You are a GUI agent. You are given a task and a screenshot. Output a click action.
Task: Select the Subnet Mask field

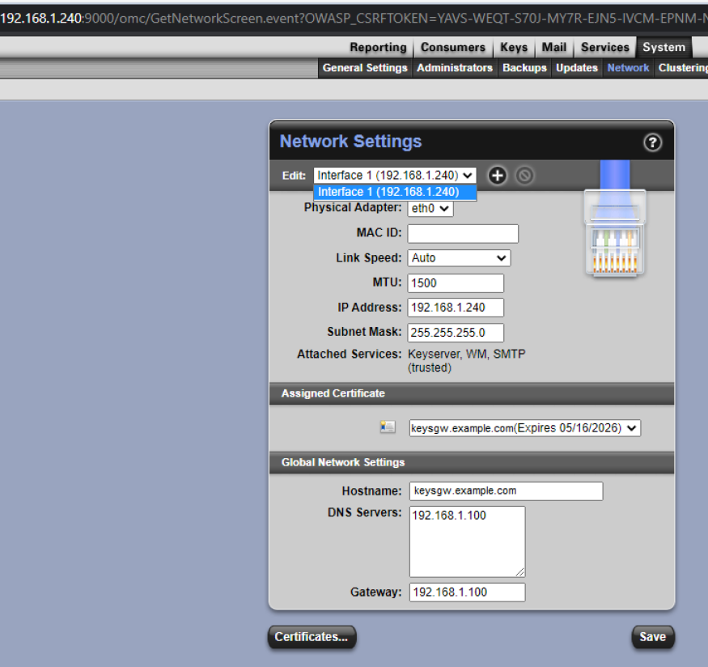456,333
